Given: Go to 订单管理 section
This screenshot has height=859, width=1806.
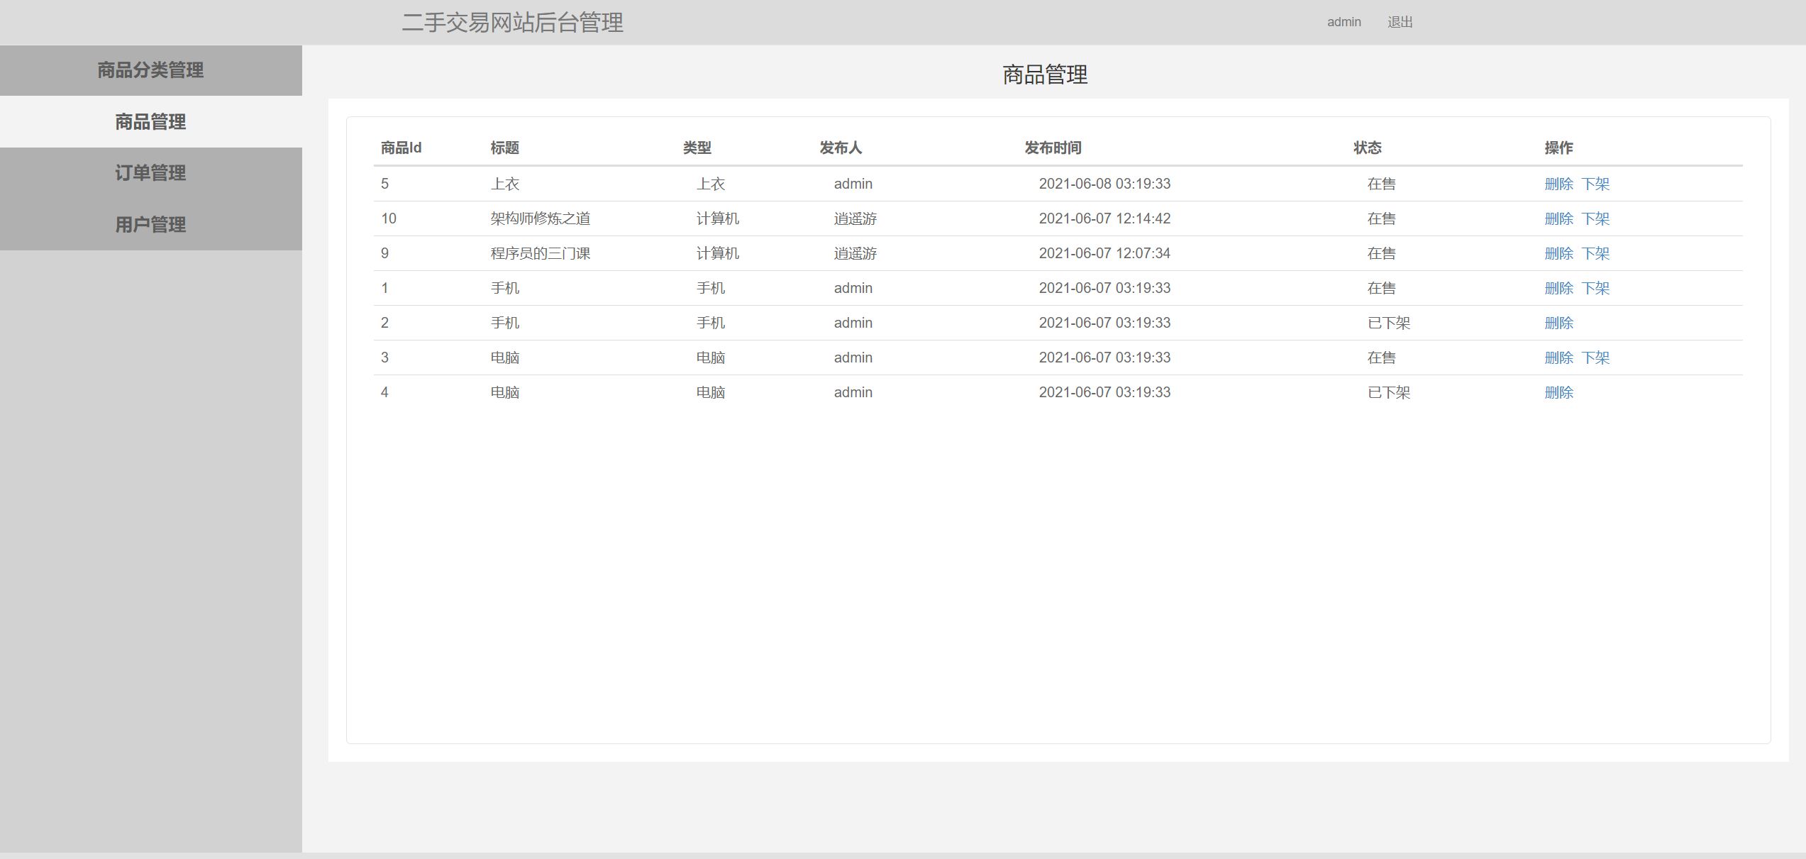Looking at the screenshot, I should click(150, 173).
